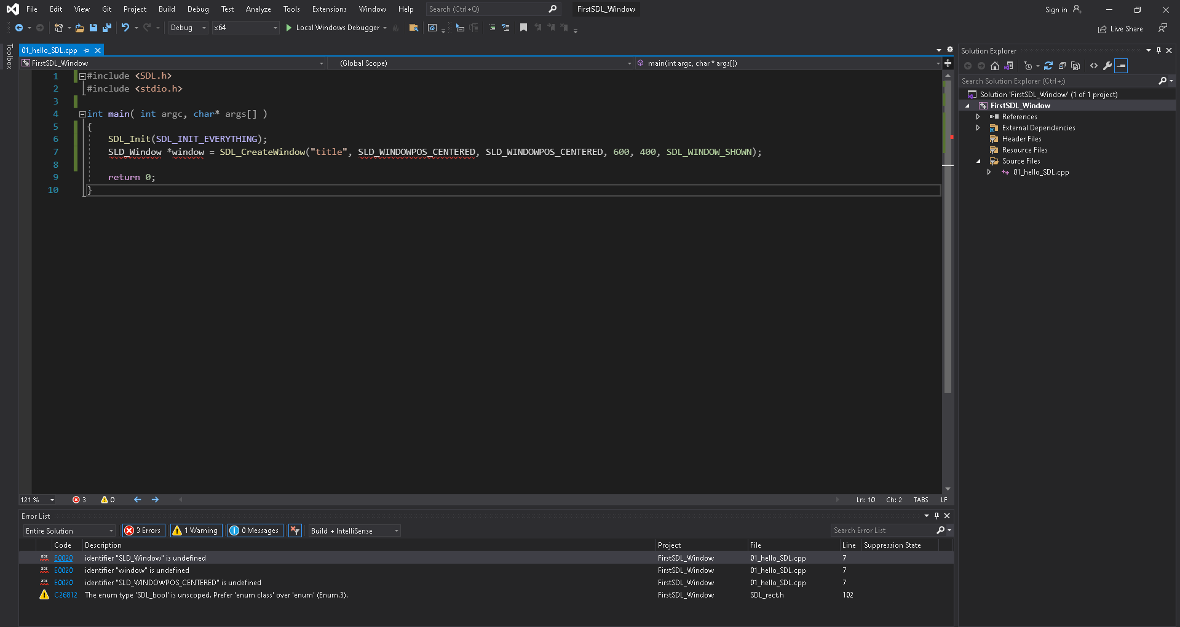1180x627 pixels.
Task: Open the File menu
Action: [x=32, y=9]
